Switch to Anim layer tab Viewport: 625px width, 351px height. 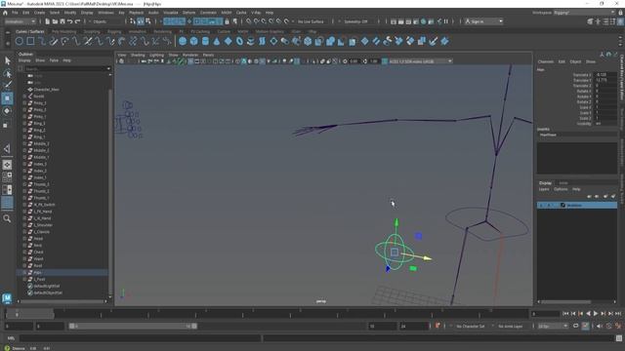tap(563, 183)
